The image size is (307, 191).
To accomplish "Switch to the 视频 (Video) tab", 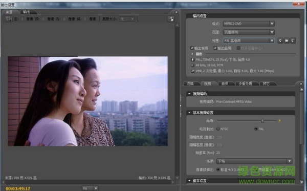I will [208, 83].
